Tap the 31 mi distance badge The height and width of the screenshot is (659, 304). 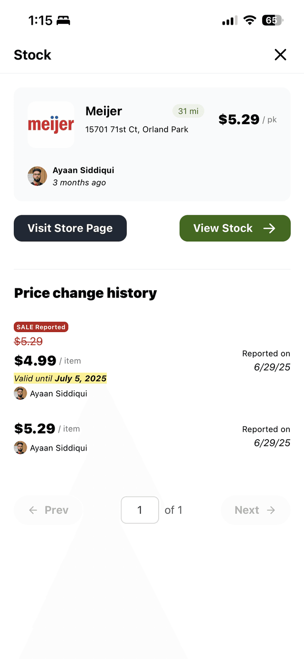click(188, 111)
